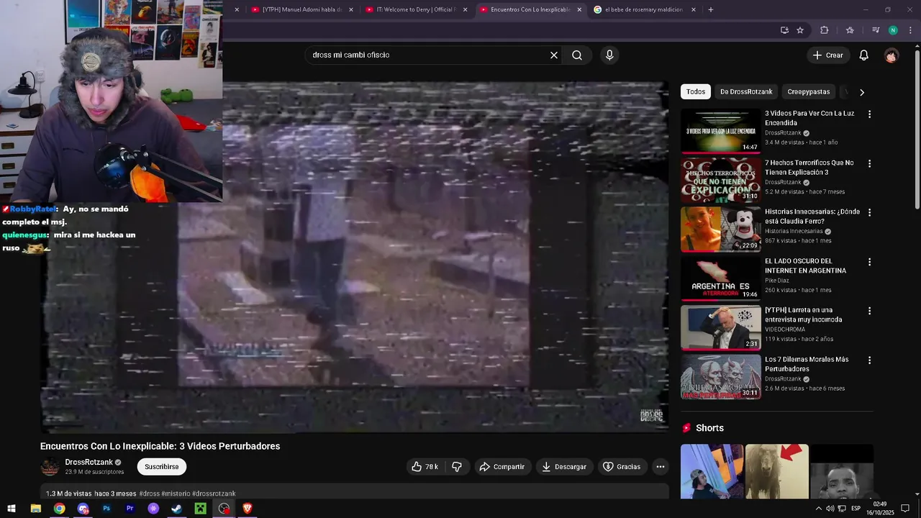921x518 pixels.
Task: Close the IT: Welcome to Derry tab
Action: click(x=465, y=9)
